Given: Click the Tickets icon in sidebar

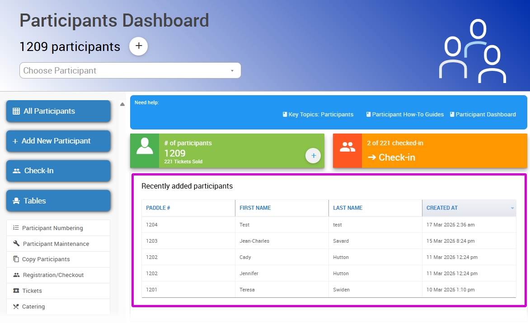Looking at the screenshot, I should click(x=16, y=291).
